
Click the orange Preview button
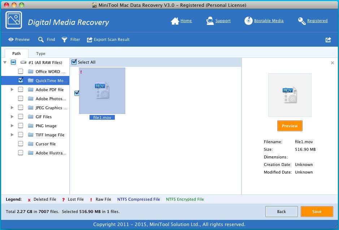point(290,126)
